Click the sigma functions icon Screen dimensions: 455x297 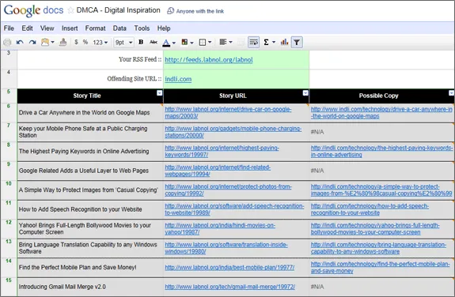coord(266,43)
